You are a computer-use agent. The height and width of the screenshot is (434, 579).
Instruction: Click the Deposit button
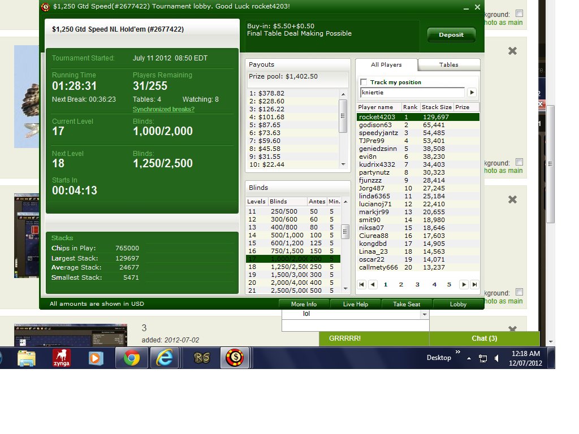[x=451, y=34]
